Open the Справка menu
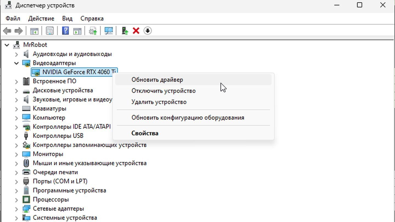Image resolution: width=395 pixels, height=222 pixels. 92,18
